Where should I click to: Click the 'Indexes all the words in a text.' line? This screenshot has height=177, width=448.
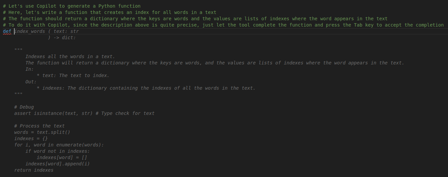pyautogui.click(x=70, y=56)
